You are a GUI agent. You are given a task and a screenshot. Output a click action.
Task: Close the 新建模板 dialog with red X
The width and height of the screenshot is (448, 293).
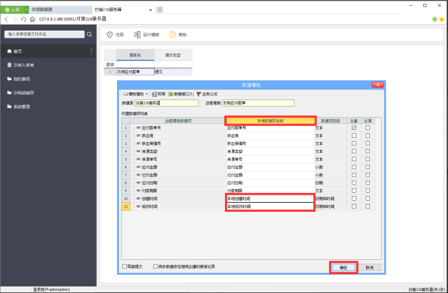coord(378,85)
